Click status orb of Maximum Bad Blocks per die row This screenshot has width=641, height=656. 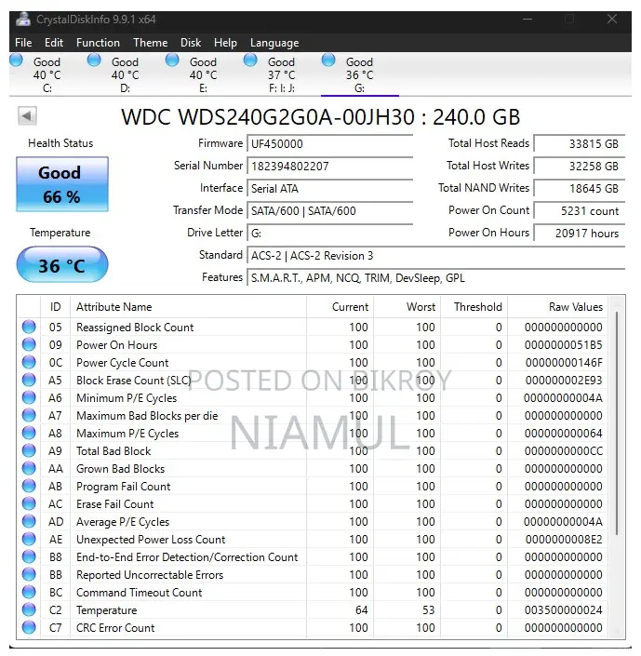[29, 415]
